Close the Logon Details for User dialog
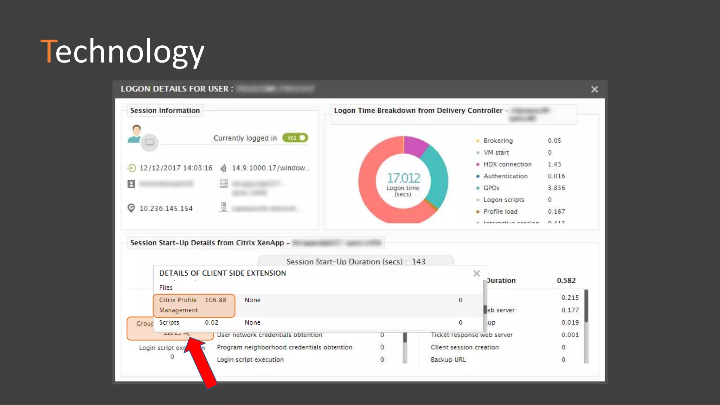The height and width of the screenshot is (405, 720). [x=594, y=90]
